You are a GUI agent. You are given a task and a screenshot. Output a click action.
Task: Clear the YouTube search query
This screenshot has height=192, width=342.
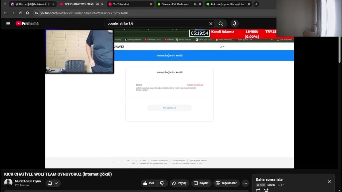[211, 23]
